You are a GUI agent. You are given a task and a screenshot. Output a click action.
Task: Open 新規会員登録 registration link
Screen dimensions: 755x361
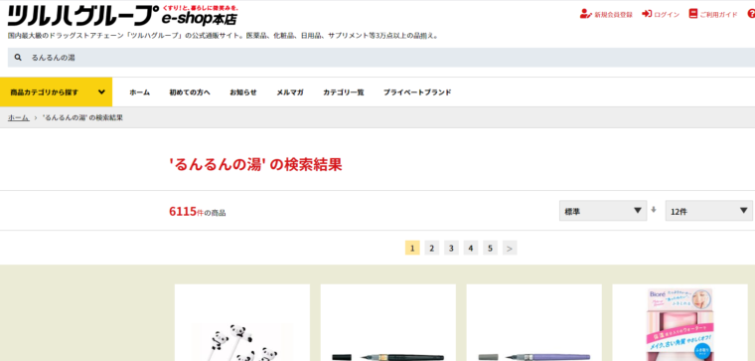click(x=613, y=15)
